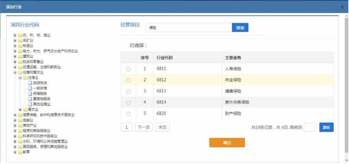This screenshot has width=349, height=164.
Task: Click folder icon beside 采矿业
Action: point(20,41)
